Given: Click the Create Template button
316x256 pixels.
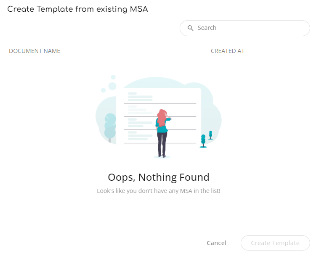Looking at the screenshot, I should coord(275,243).
